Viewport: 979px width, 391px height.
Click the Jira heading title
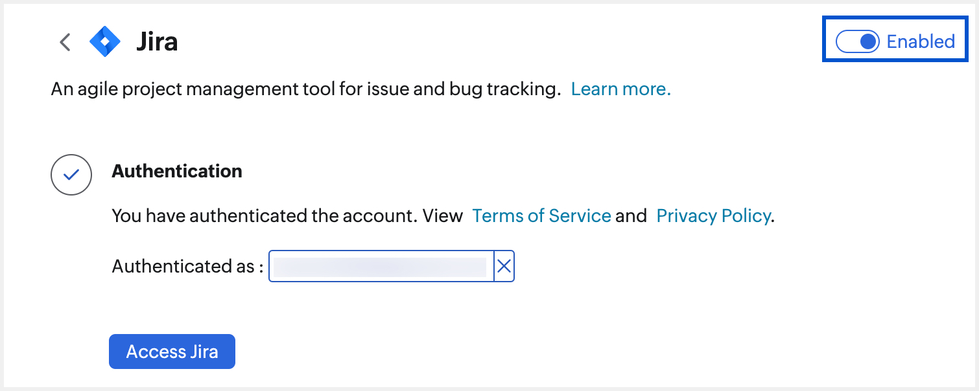pyautogui.click(x=158, y=41)
